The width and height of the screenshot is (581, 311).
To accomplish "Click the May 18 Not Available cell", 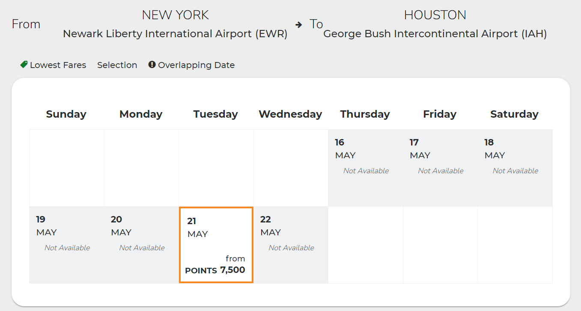I will pyautogui.click(x=515, y=168).
